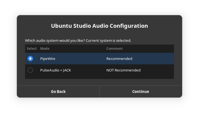The width and height of the screenshot is (199, 116).
Task: Click the Select column header
Action: 32,49
